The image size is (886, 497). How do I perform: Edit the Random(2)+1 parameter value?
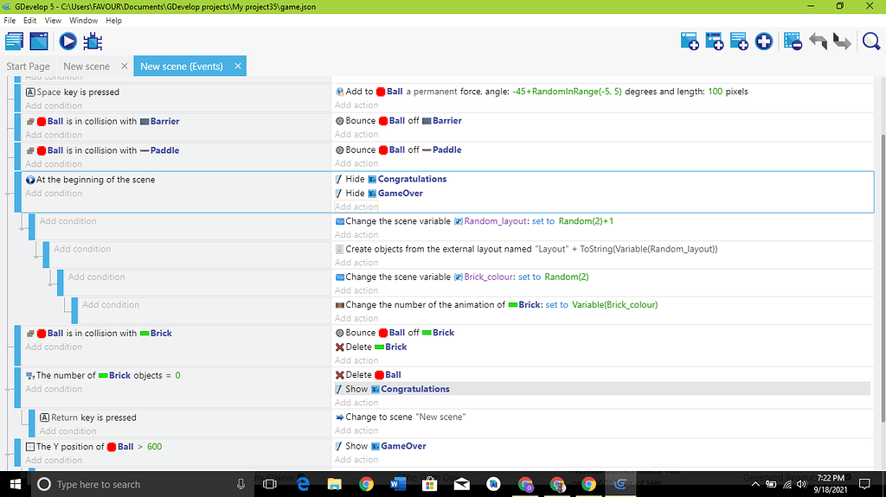point(586,221)
